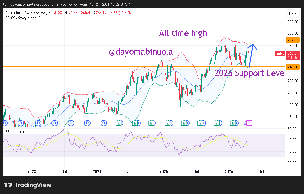Click the 300.00 price axis label
This screenshot has height=194, width=304.
coord(293,34)
